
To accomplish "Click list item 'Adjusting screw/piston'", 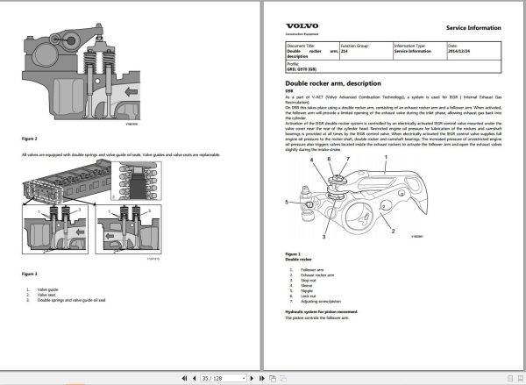I will pyautogui.click(x=321, y=302).
